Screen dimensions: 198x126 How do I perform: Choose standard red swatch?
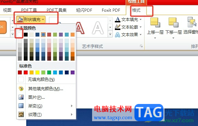pos(26,72)
